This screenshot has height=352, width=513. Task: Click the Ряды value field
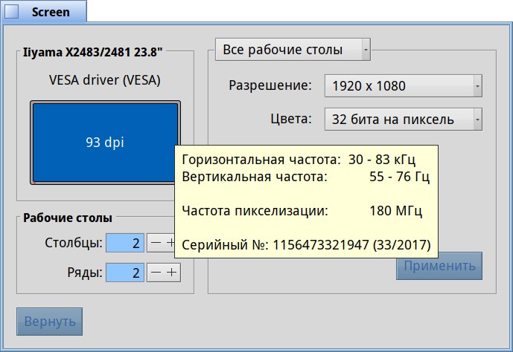(x=124, y=273)
